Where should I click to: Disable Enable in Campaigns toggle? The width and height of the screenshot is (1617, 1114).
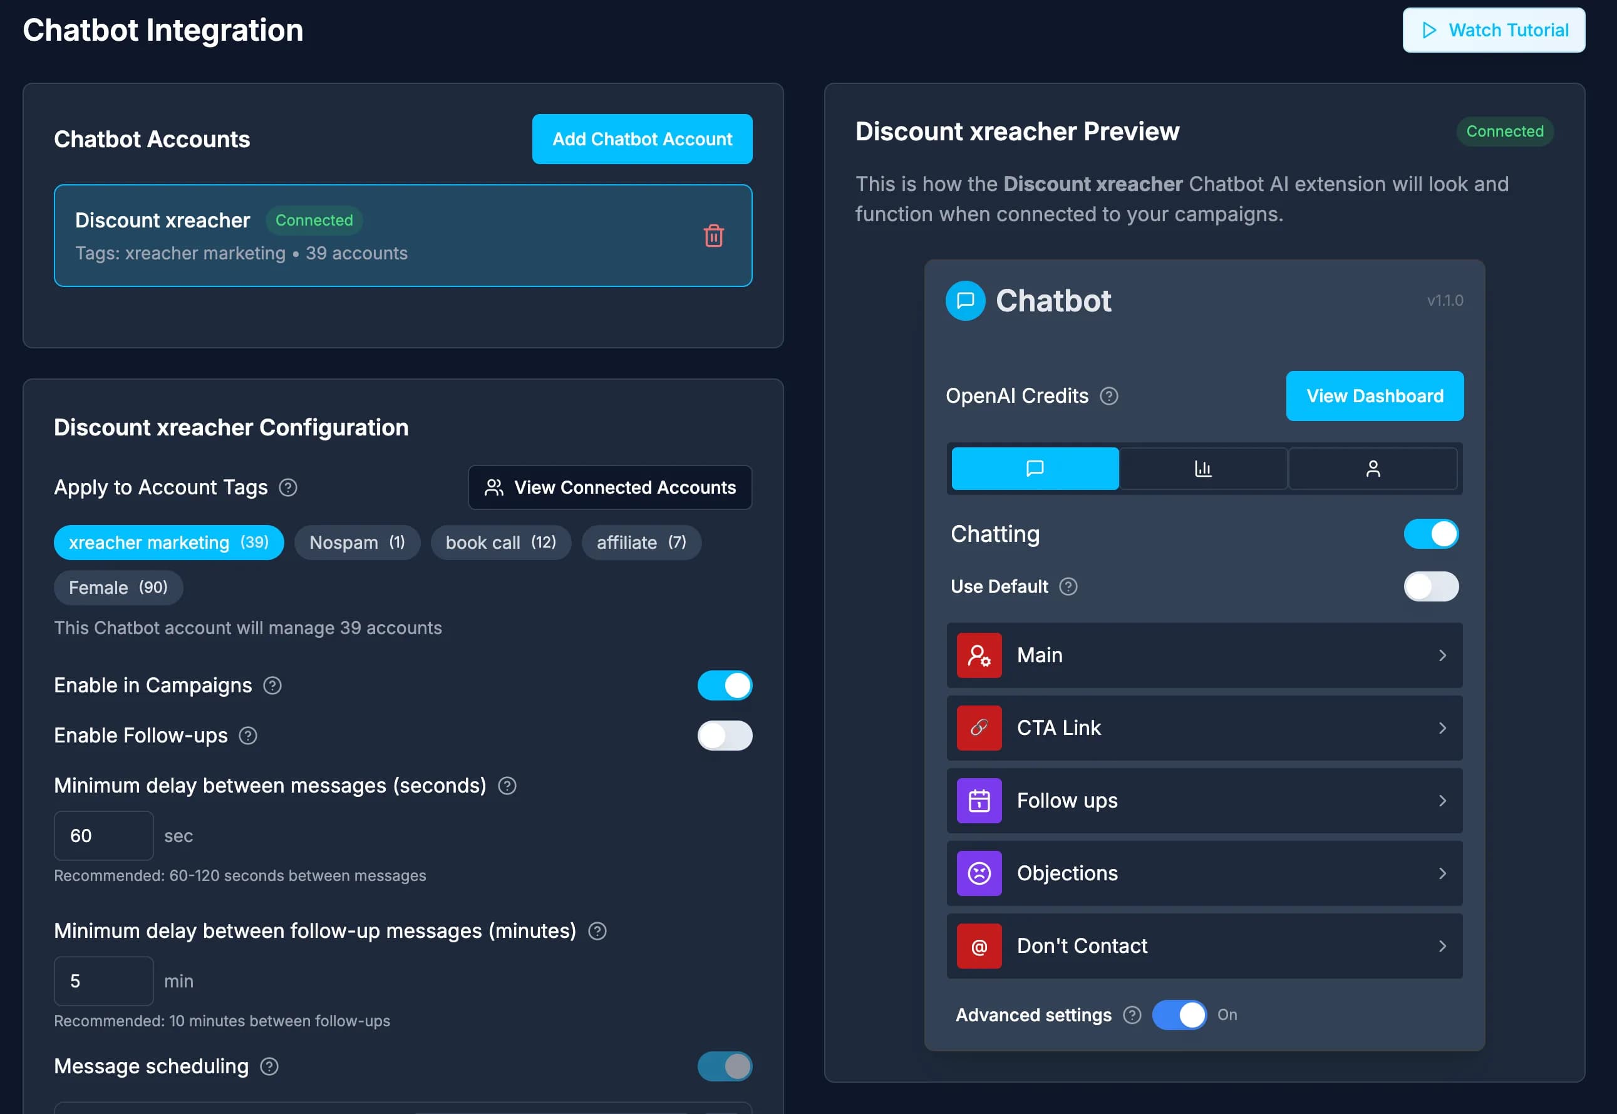point(725,685)
